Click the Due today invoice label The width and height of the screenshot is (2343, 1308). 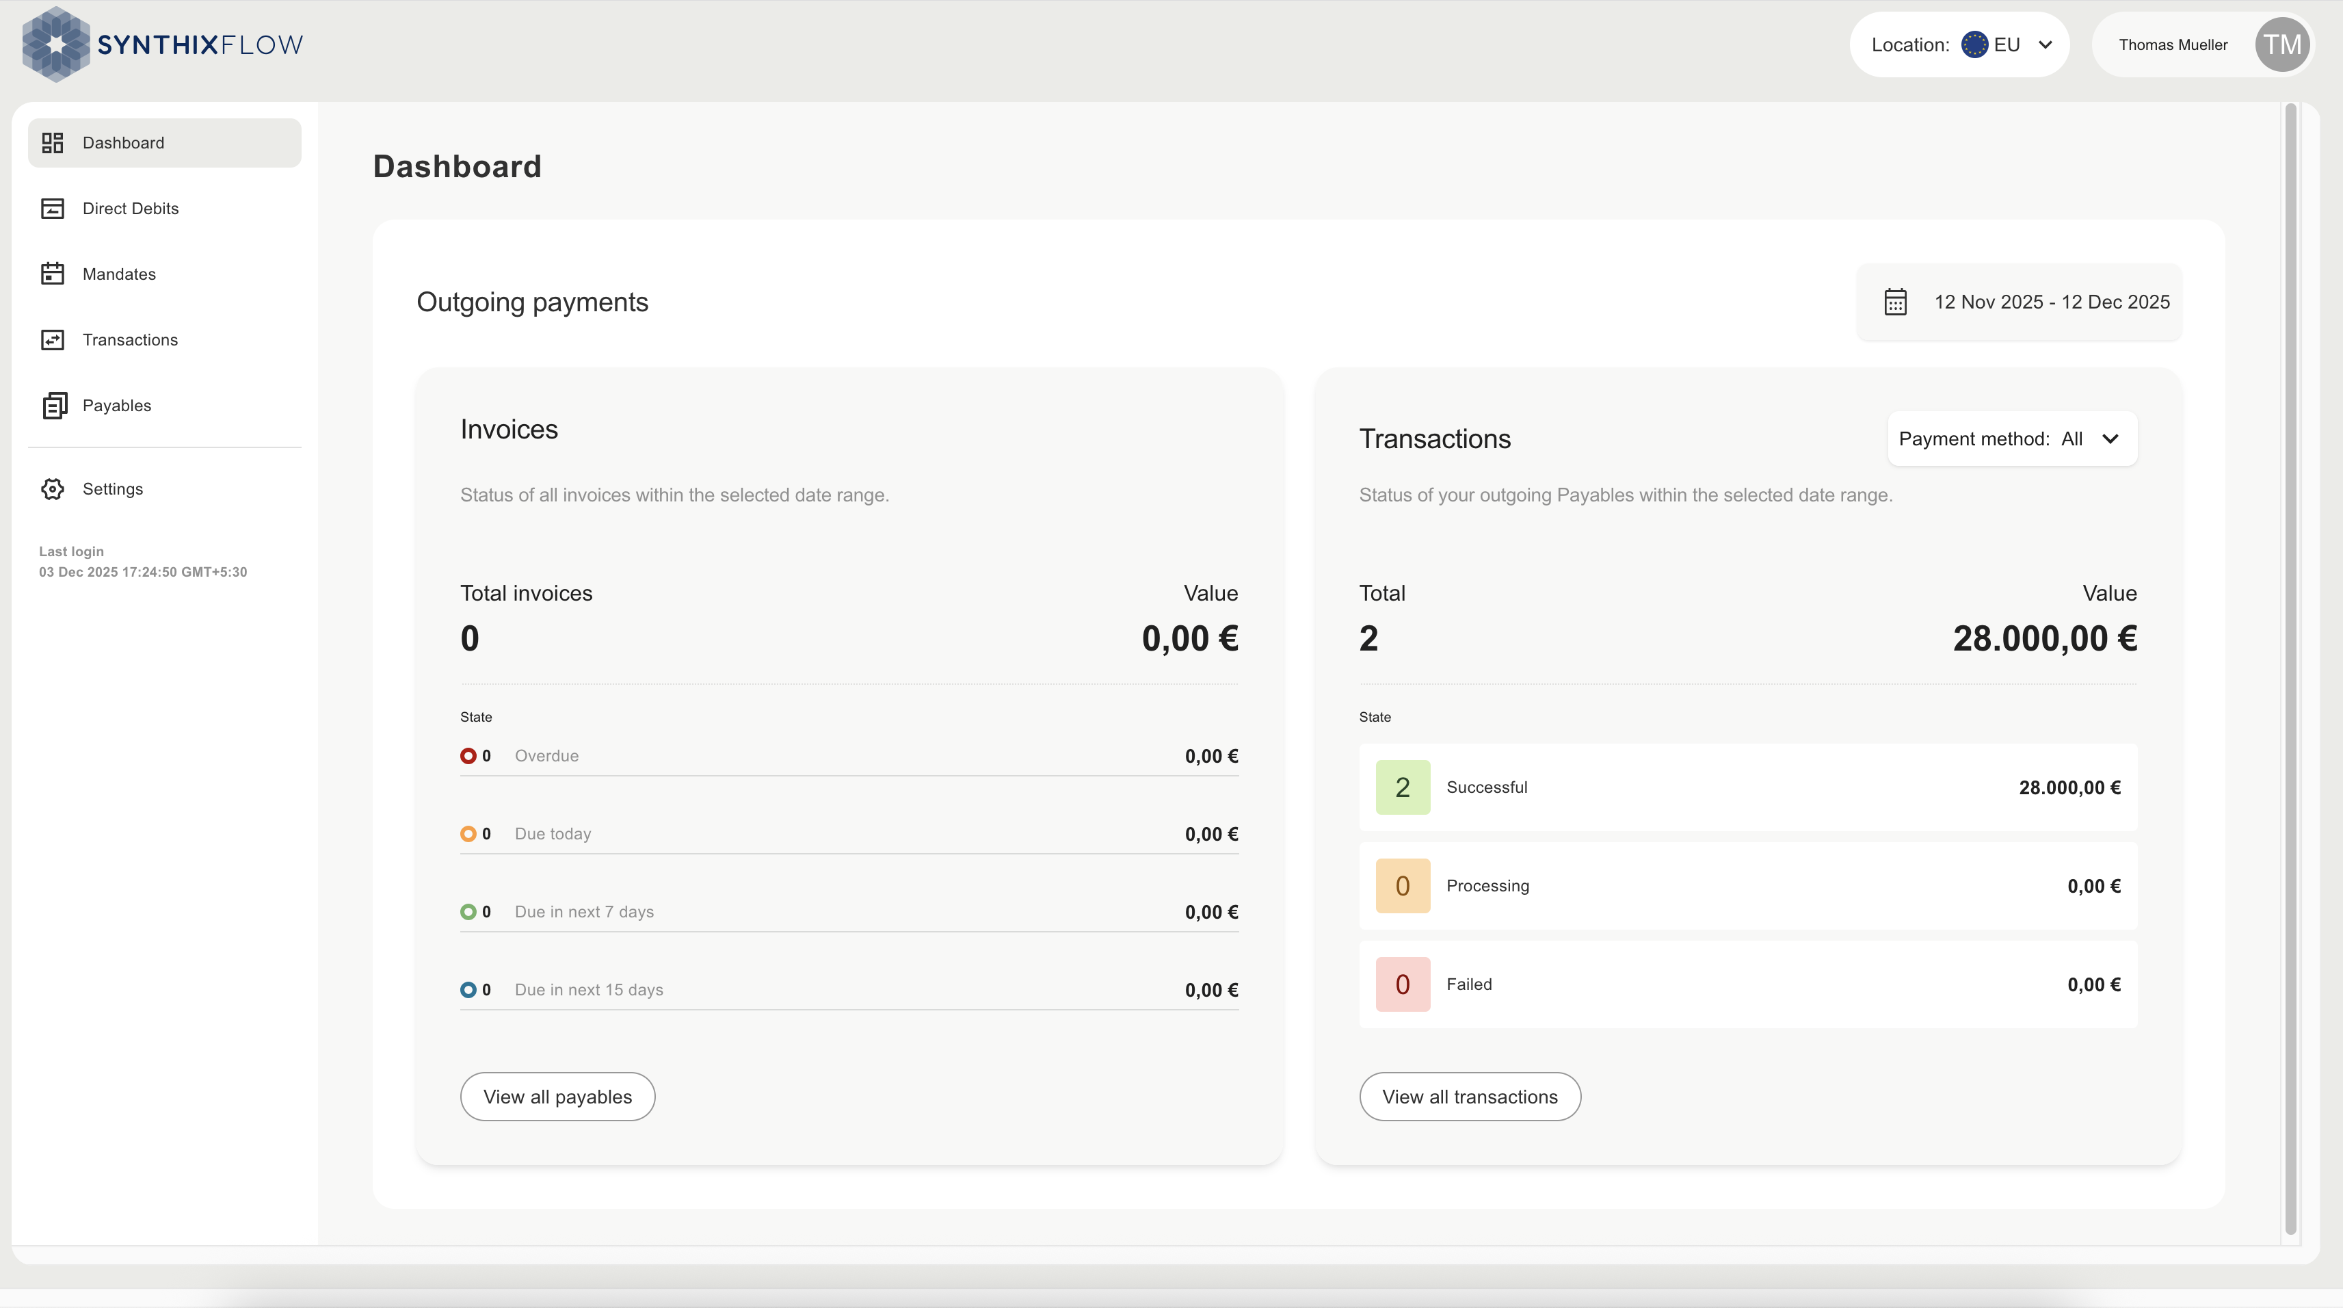553,834
